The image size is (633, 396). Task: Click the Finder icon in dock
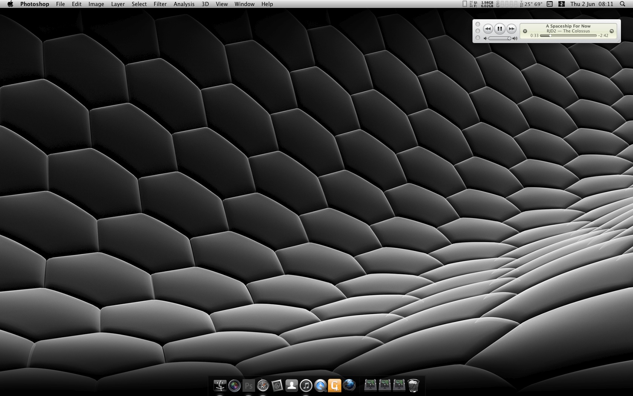[x=220, y=385]
